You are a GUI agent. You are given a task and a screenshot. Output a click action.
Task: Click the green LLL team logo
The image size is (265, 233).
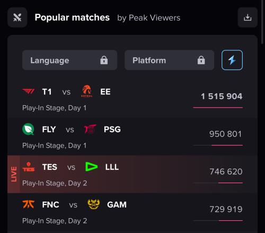(x=91, y=167)
